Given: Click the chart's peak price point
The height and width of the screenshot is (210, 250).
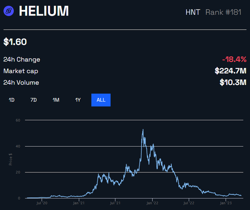Looking at the screenshot, I should click(x=143, y=129).
